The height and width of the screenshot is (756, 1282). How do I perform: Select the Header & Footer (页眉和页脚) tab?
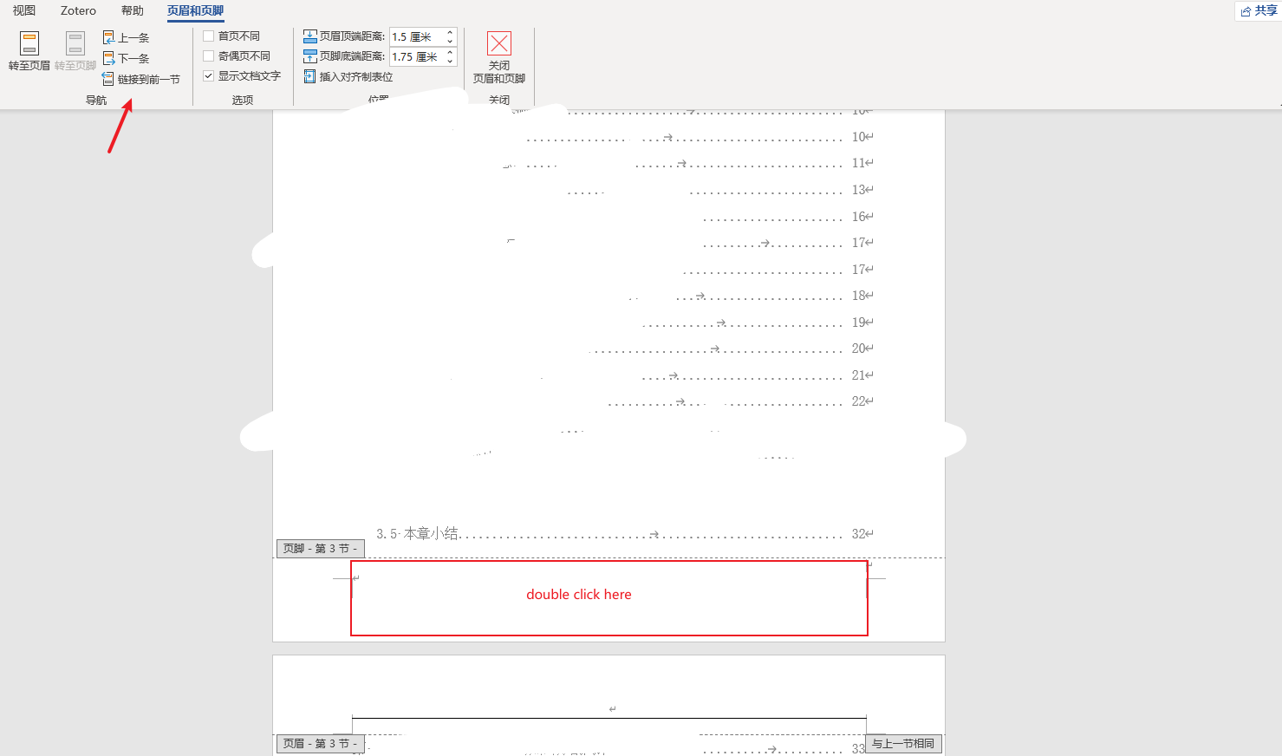click(x=195, y=10)
